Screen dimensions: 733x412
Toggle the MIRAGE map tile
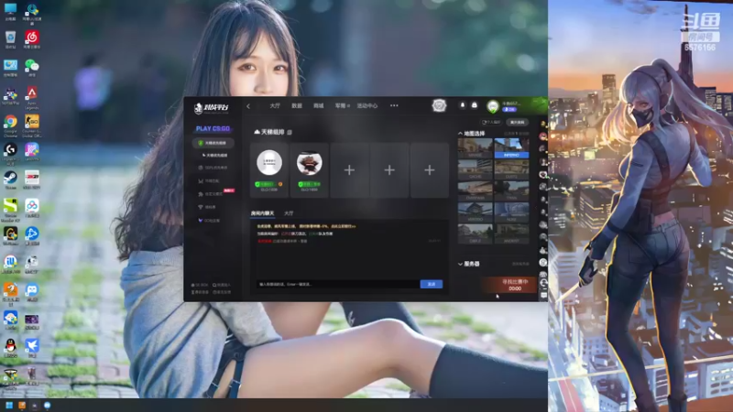(475, 148)
